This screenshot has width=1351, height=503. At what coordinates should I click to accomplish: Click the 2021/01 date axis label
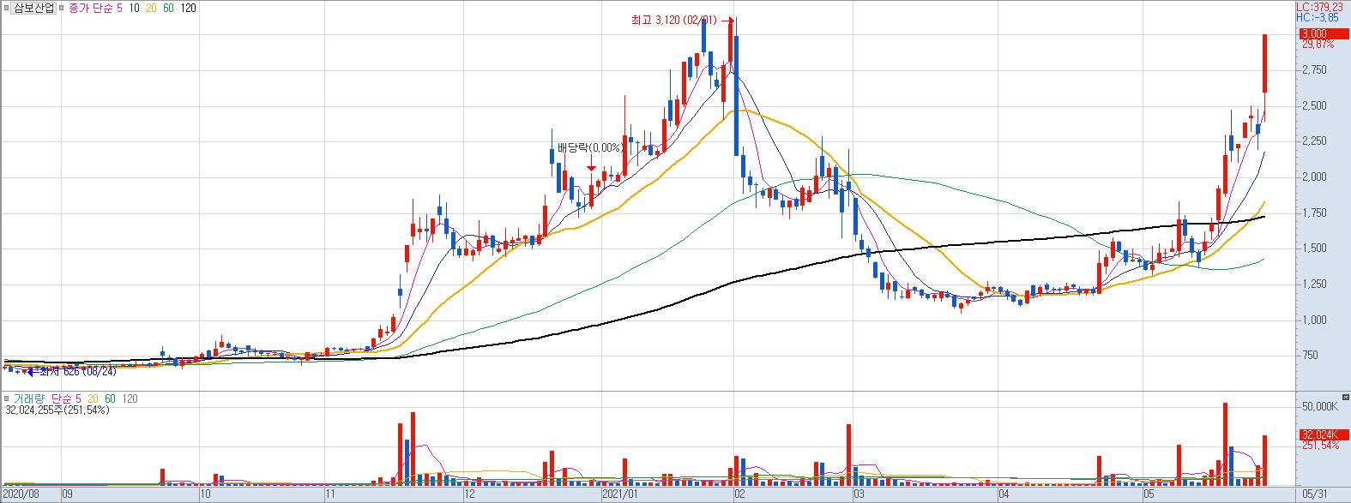[x=620, y=494]
